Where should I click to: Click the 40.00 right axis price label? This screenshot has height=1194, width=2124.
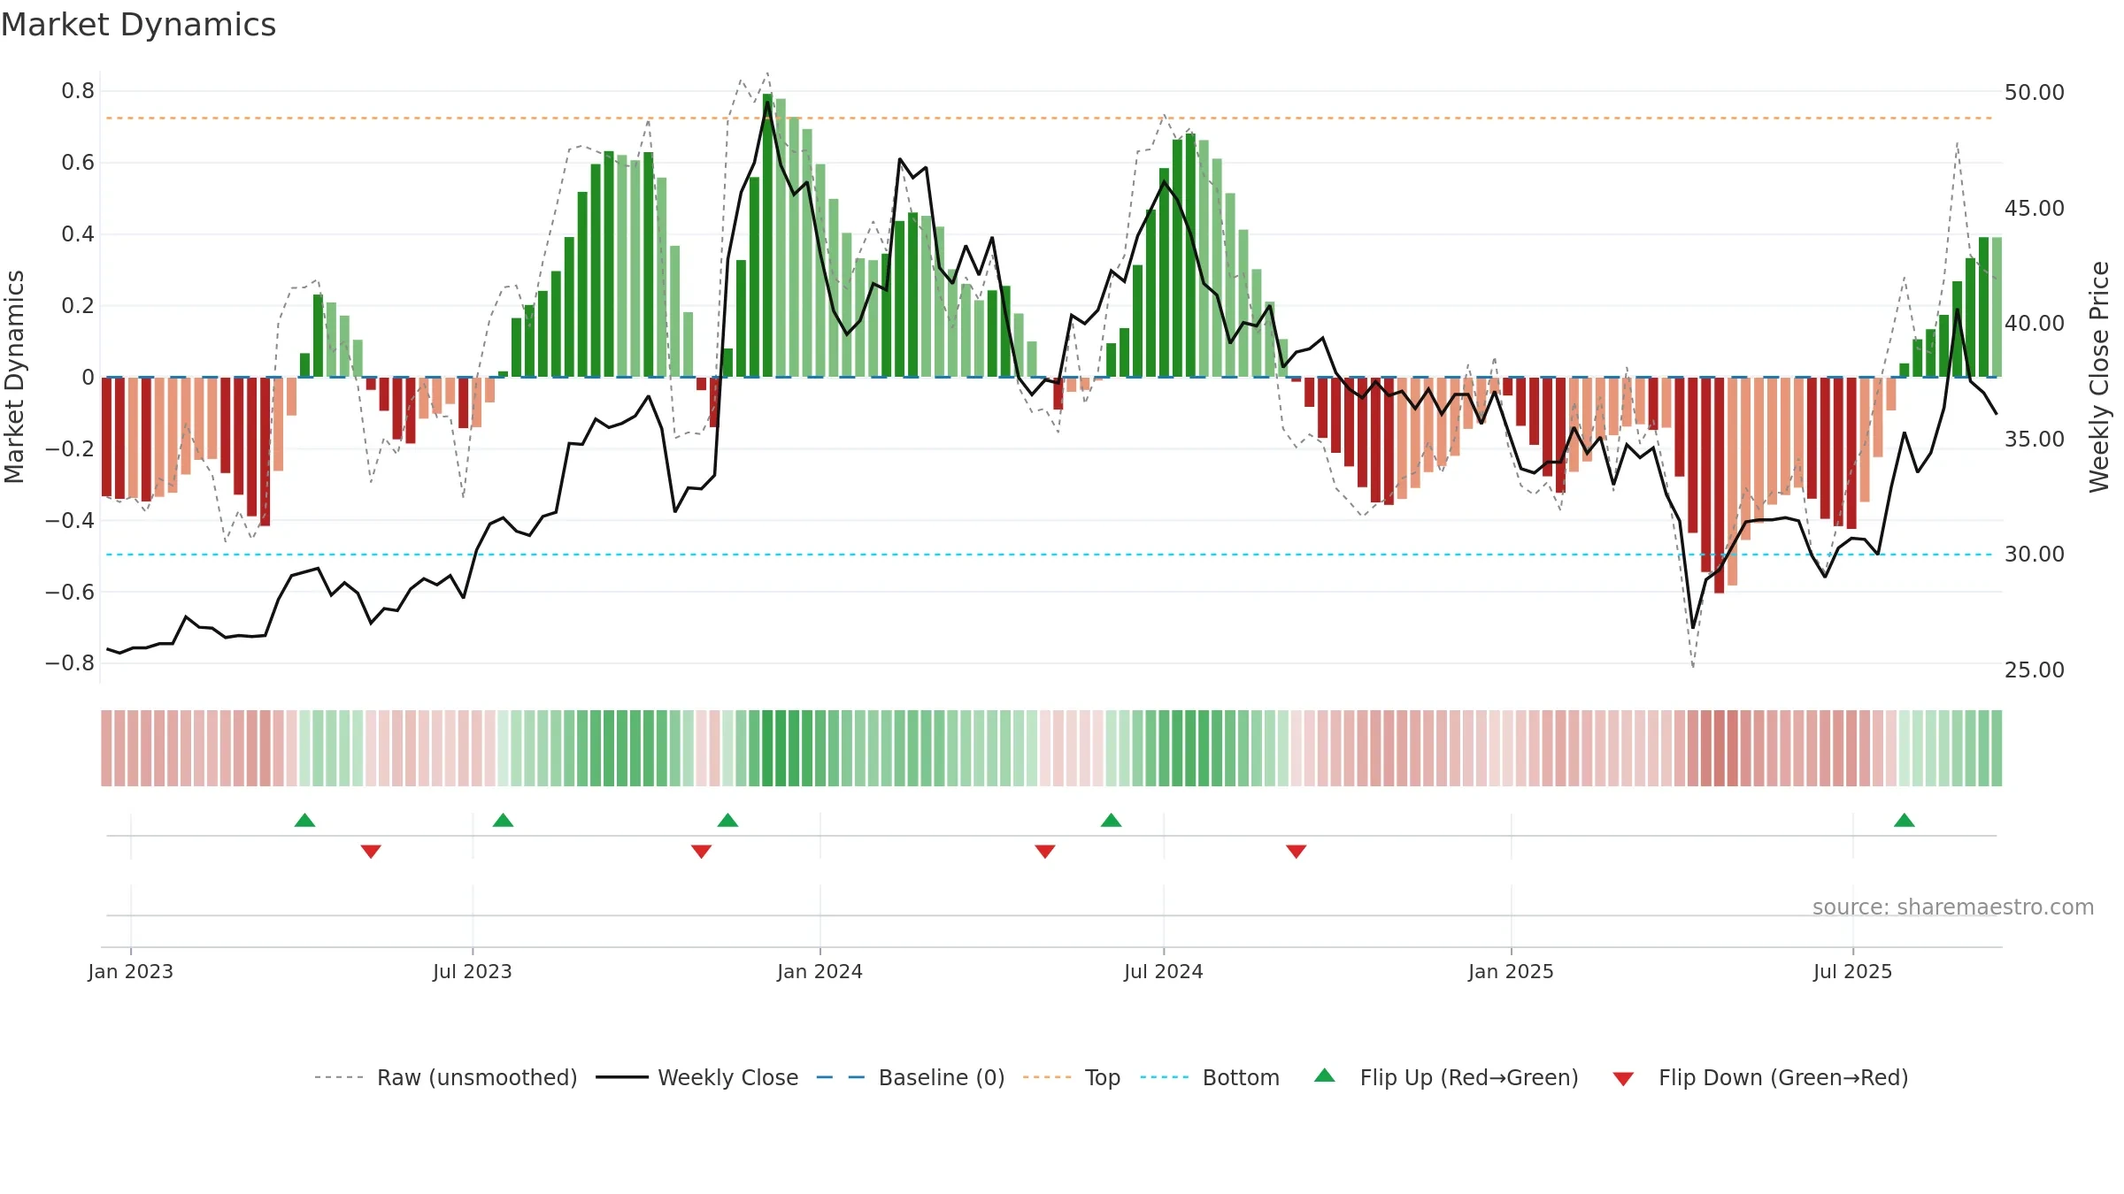pyautogui.click(x=2034, y=324)
